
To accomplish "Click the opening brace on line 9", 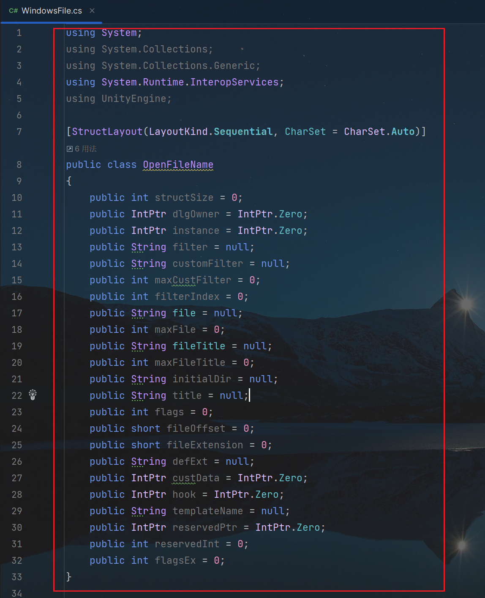I will (69, 181).
